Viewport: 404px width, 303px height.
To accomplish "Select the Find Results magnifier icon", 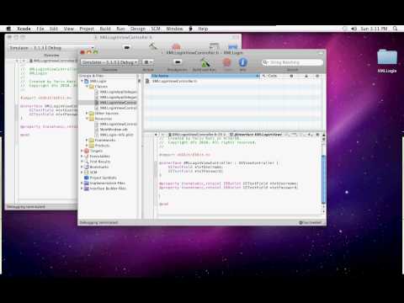I will (87, 162).
